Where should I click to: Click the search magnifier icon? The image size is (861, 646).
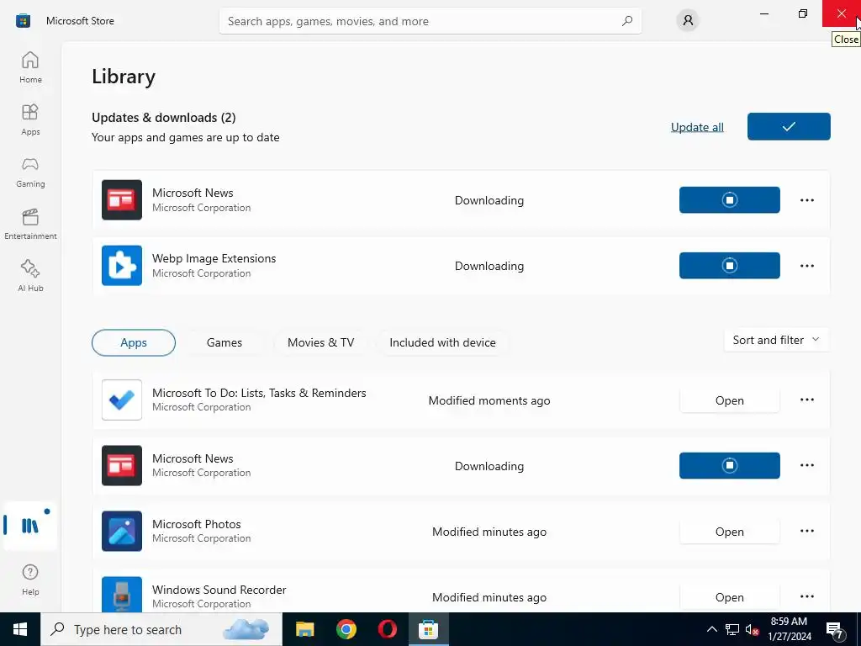tap(627, 21)
